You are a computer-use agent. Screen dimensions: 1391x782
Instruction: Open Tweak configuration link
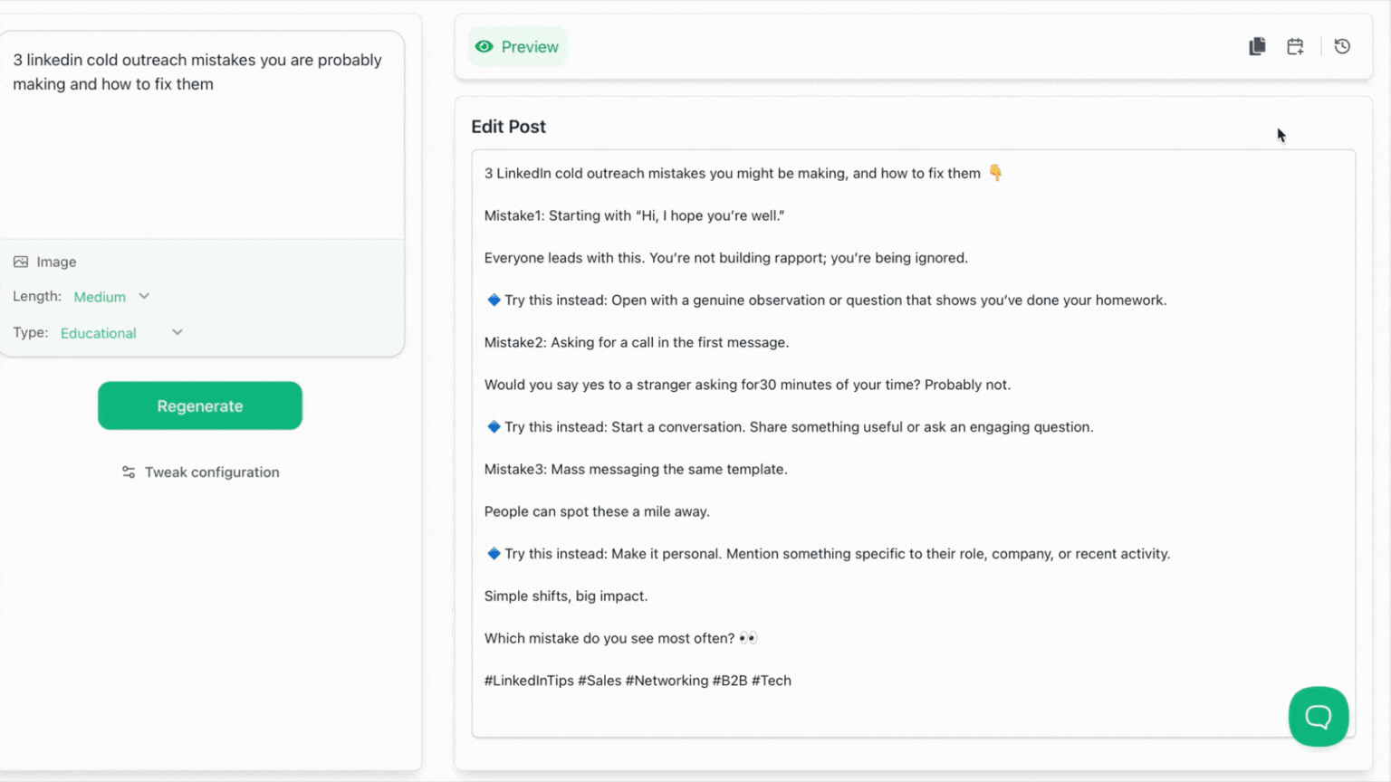(x=200, y=472)
